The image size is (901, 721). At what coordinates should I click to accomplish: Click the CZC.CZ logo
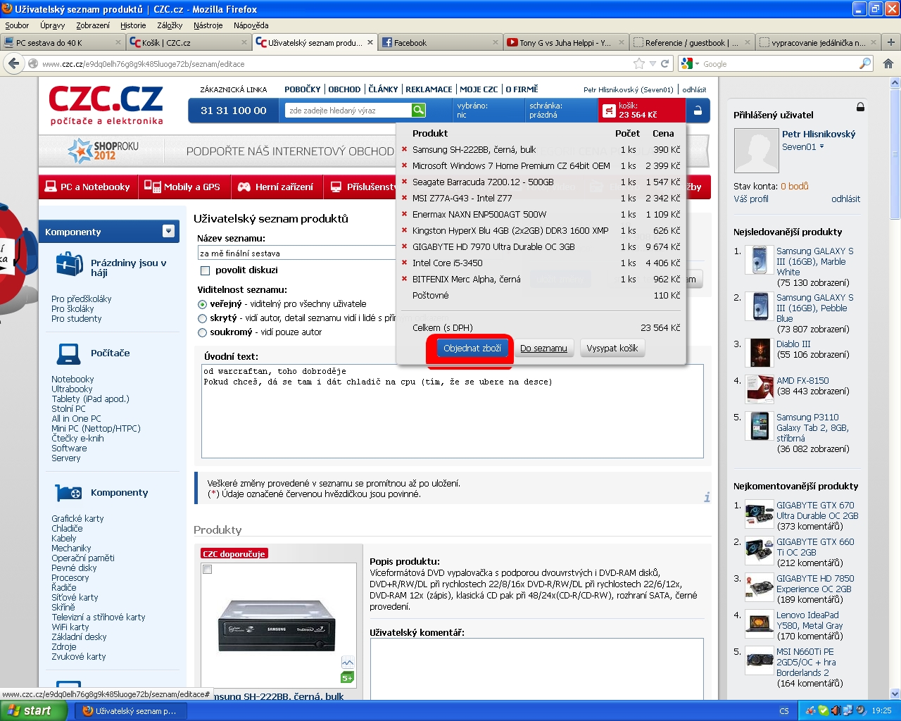[x=106, y=105]
